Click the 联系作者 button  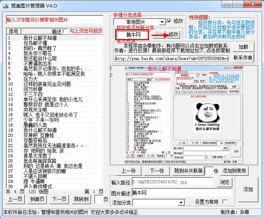243,58
